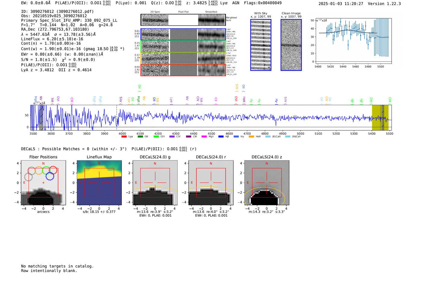Click the blue fiber circle in Fiber Positions
This screenshot has height=287, width=422.
coord(50,176)
